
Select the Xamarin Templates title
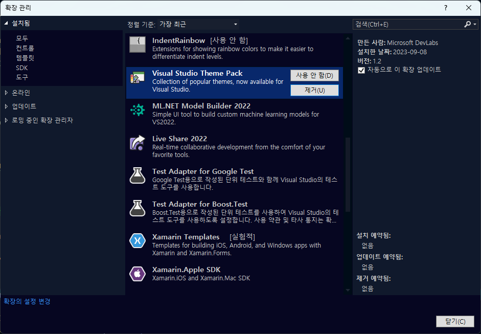click(x=186, y=237)
